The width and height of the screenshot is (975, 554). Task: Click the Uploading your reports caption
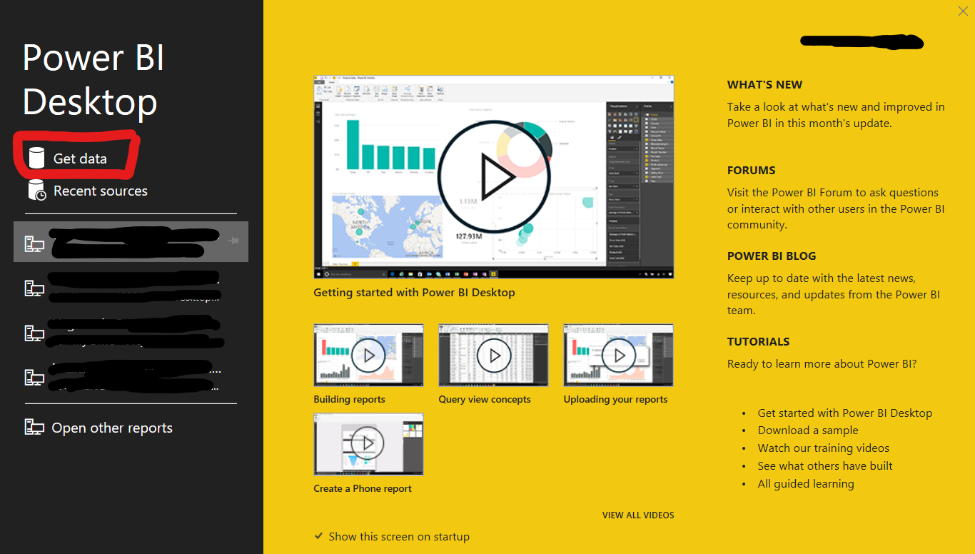click(615, 400)
